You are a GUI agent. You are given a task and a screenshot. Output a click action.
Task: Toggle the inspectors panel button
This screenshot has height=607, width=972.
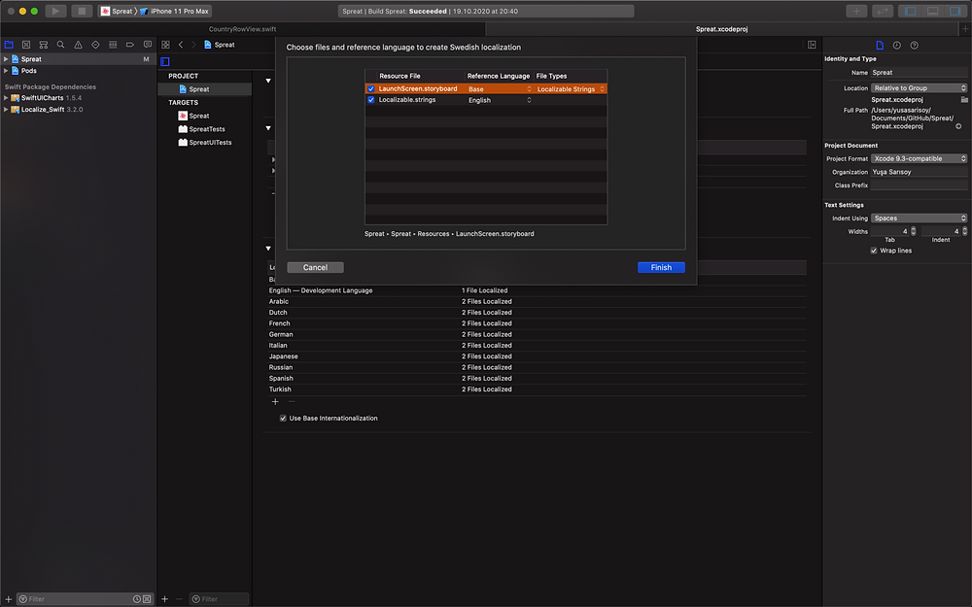(955, 11)
